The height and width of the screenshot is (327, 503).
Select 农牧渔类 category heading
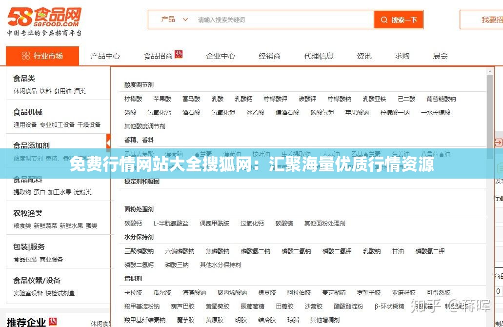[28, 213]
